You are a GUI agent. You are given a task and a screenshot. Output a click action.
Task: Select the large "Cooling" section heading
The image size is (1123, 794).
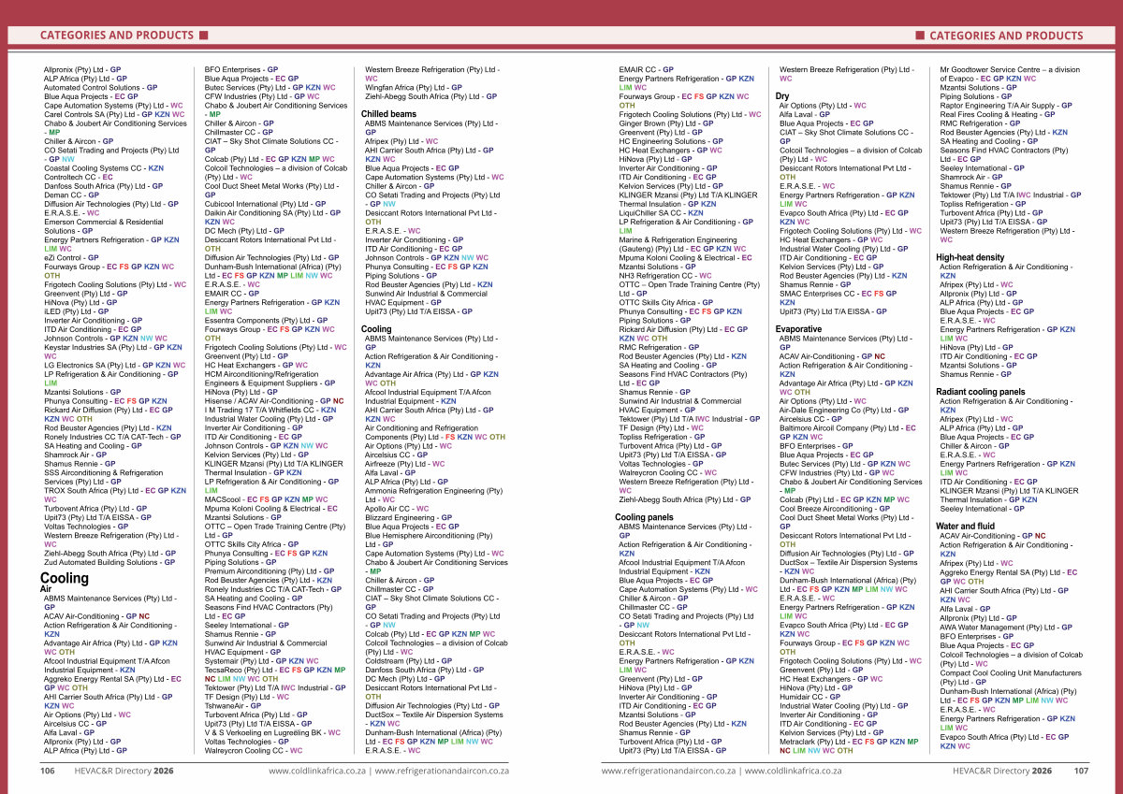pos(64,578)
